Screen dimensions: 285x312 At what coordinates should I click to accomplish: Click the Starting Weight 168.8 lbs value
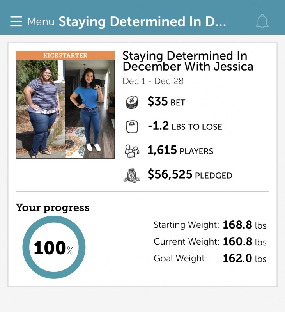(x=244, y=225)
